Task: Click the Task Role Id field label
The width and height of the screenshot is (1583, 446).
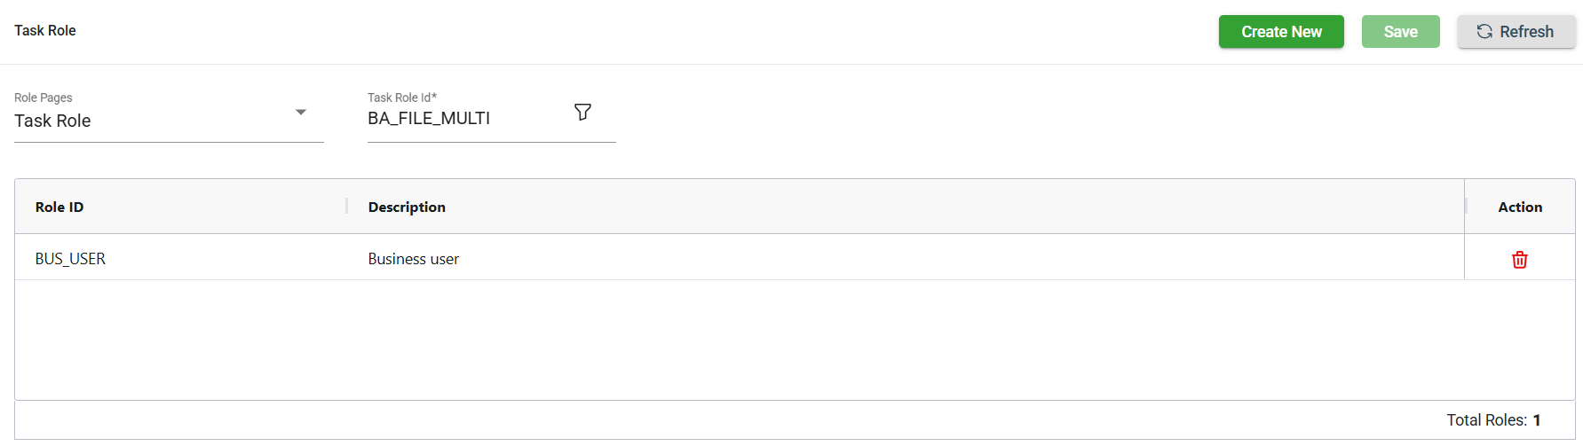Action: (x=402, y=98)
